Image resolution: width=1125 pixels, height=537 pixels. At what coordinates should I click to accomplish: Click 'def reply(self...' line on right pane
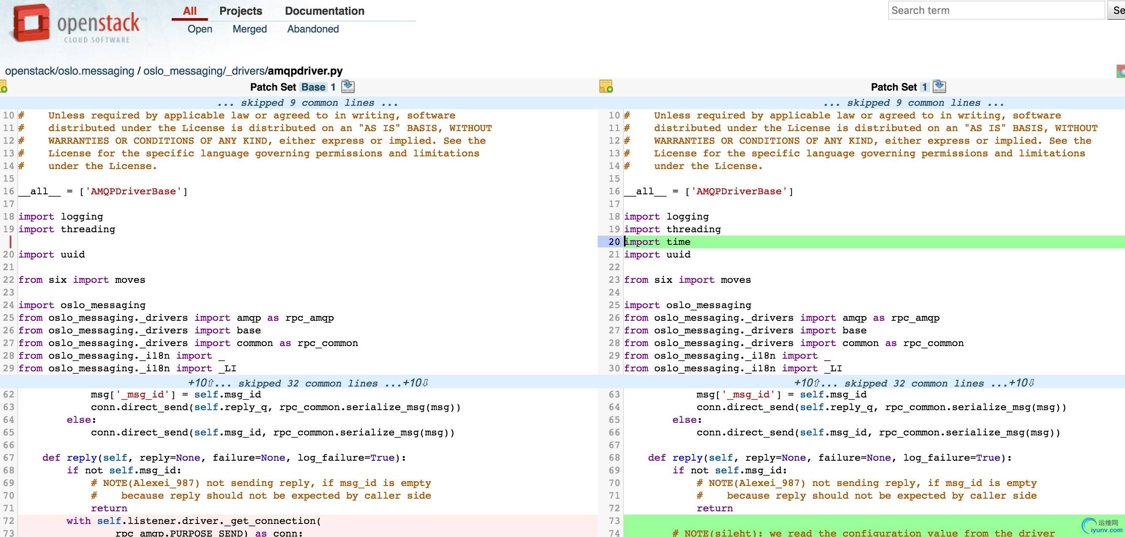click(830, 458)
